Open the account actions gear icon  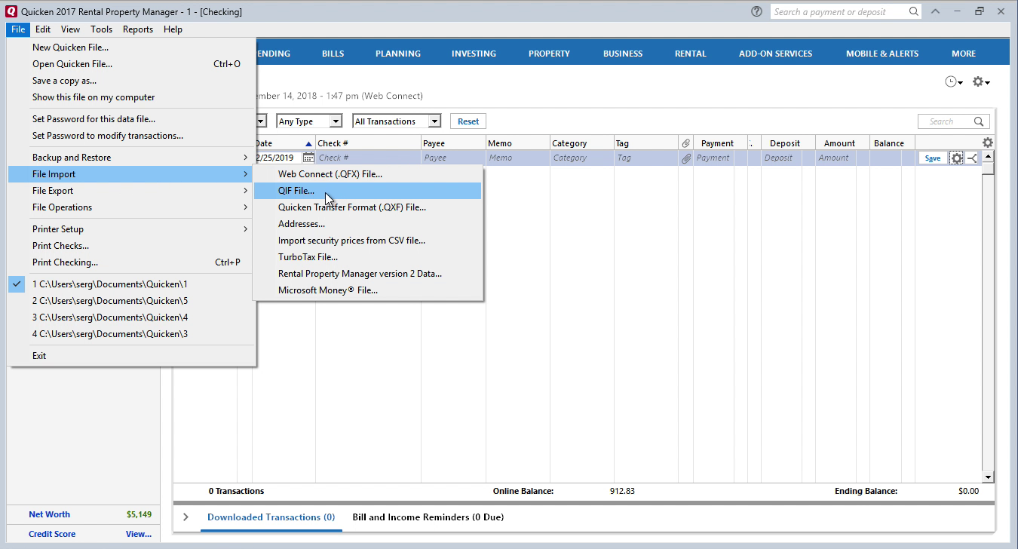tap(980, 81)
